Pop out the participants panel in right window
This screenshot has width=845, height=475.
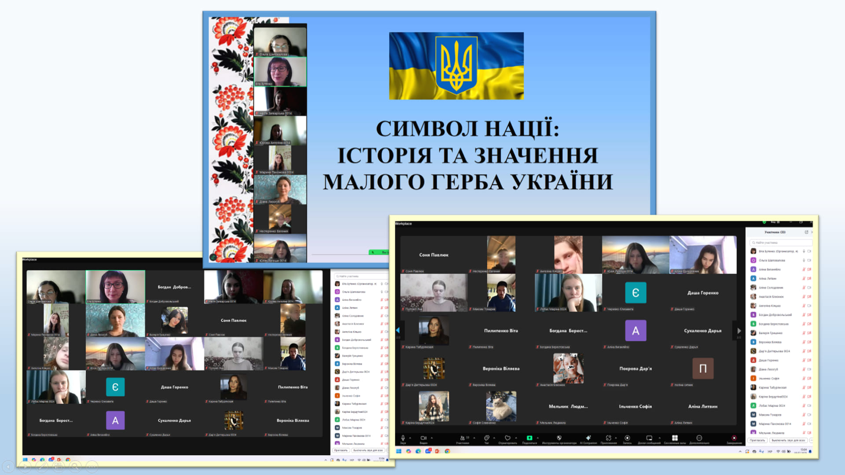807,232
